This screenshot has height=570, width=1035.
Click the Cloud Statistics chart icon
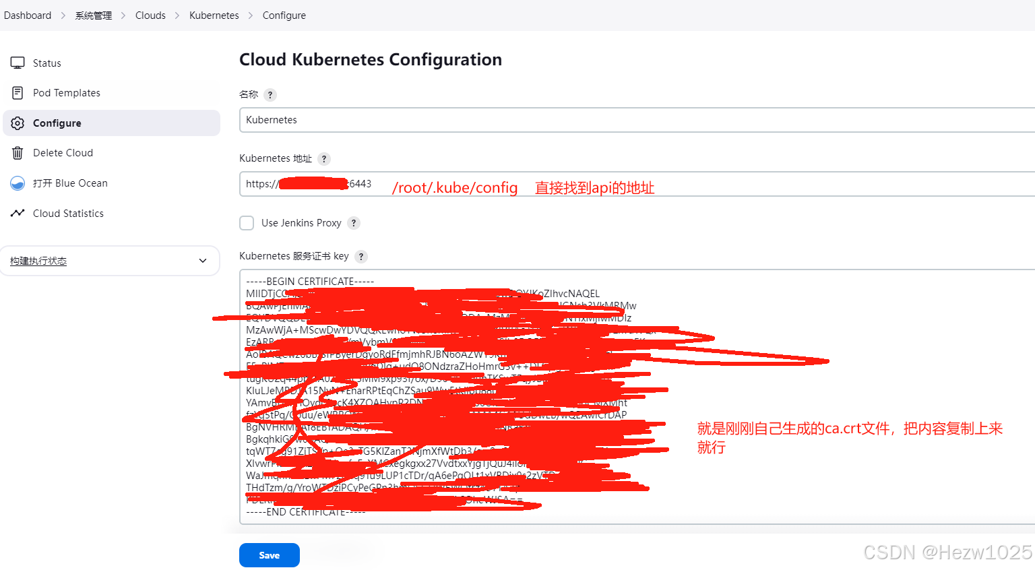pos(18,213)
